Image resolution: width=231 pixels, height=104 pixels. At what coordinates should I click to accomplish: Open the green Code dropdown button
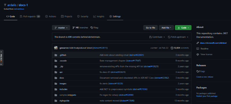click(x=183, y=28)
